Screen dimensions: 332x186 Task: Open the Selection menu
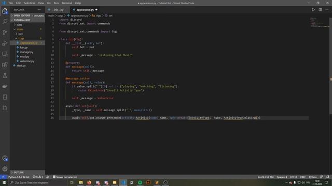click(29, 3)
